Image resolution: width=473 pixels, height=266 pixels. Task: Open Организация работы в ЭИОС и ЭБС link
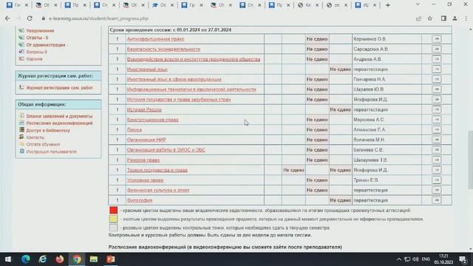click(x=166, y=150)
